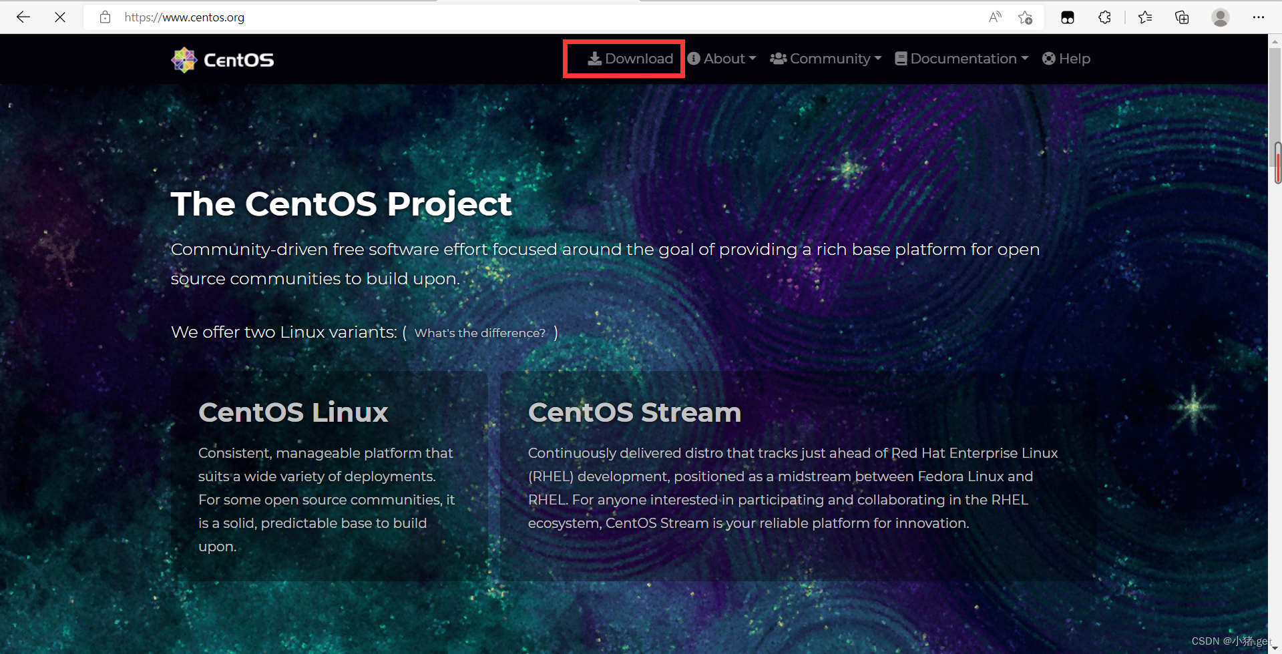Add this page to favorites
The width and height of the screenshot is (1282, 654).
pyautogui.click(x=1026, y=17)
